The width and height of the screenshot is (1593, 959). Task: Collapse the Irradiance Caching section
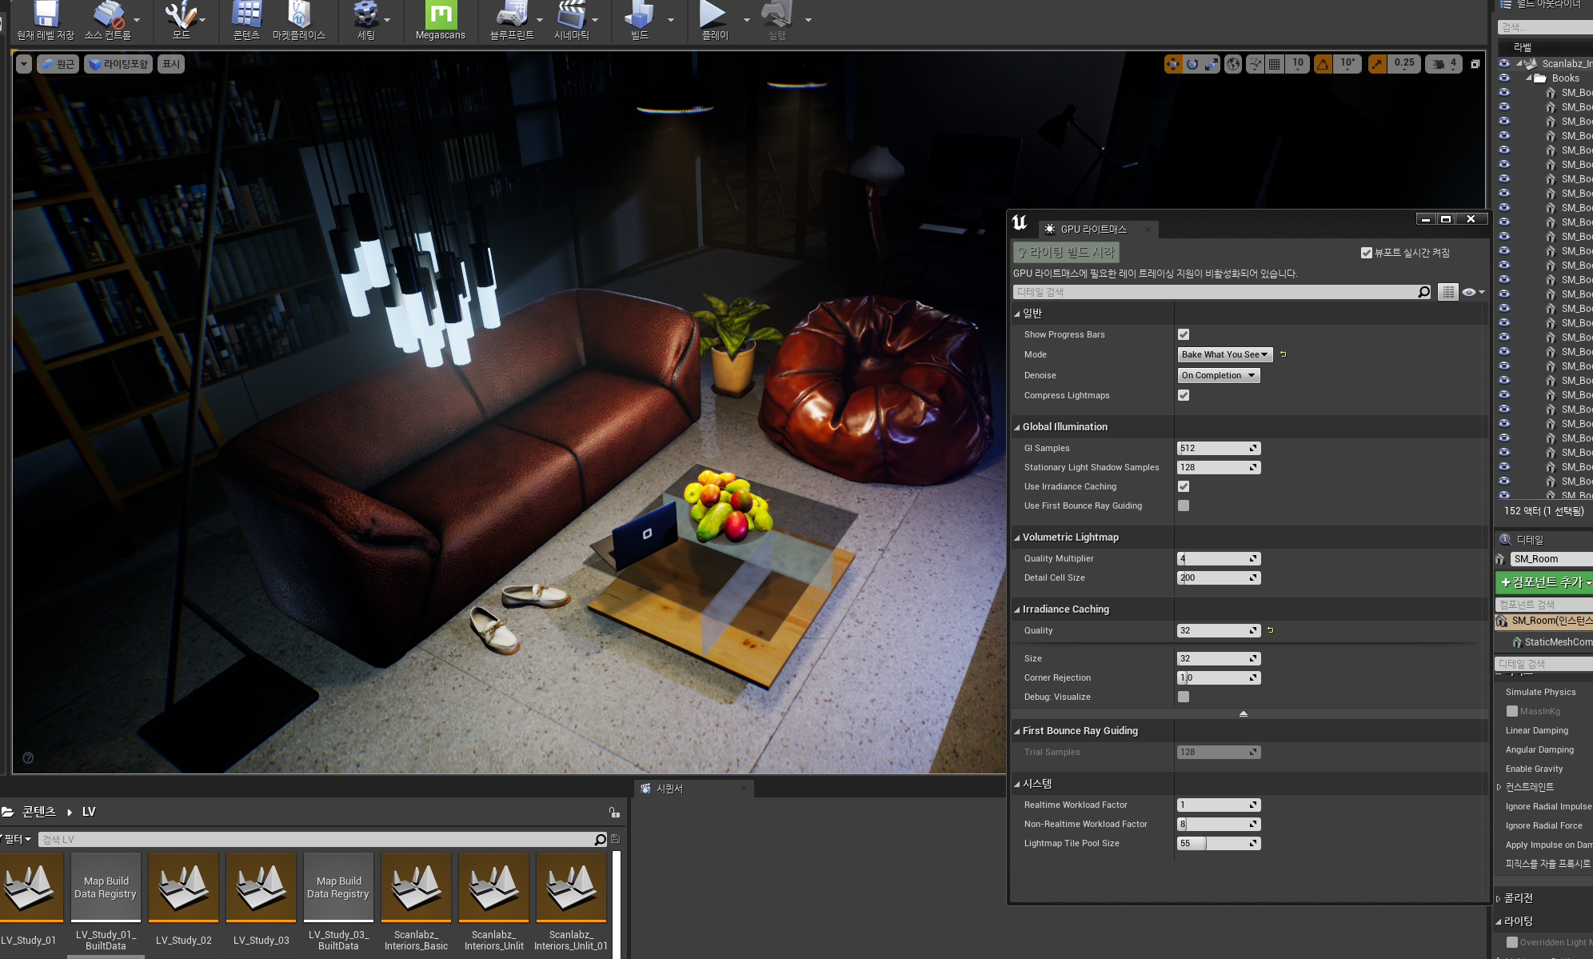1017,609
